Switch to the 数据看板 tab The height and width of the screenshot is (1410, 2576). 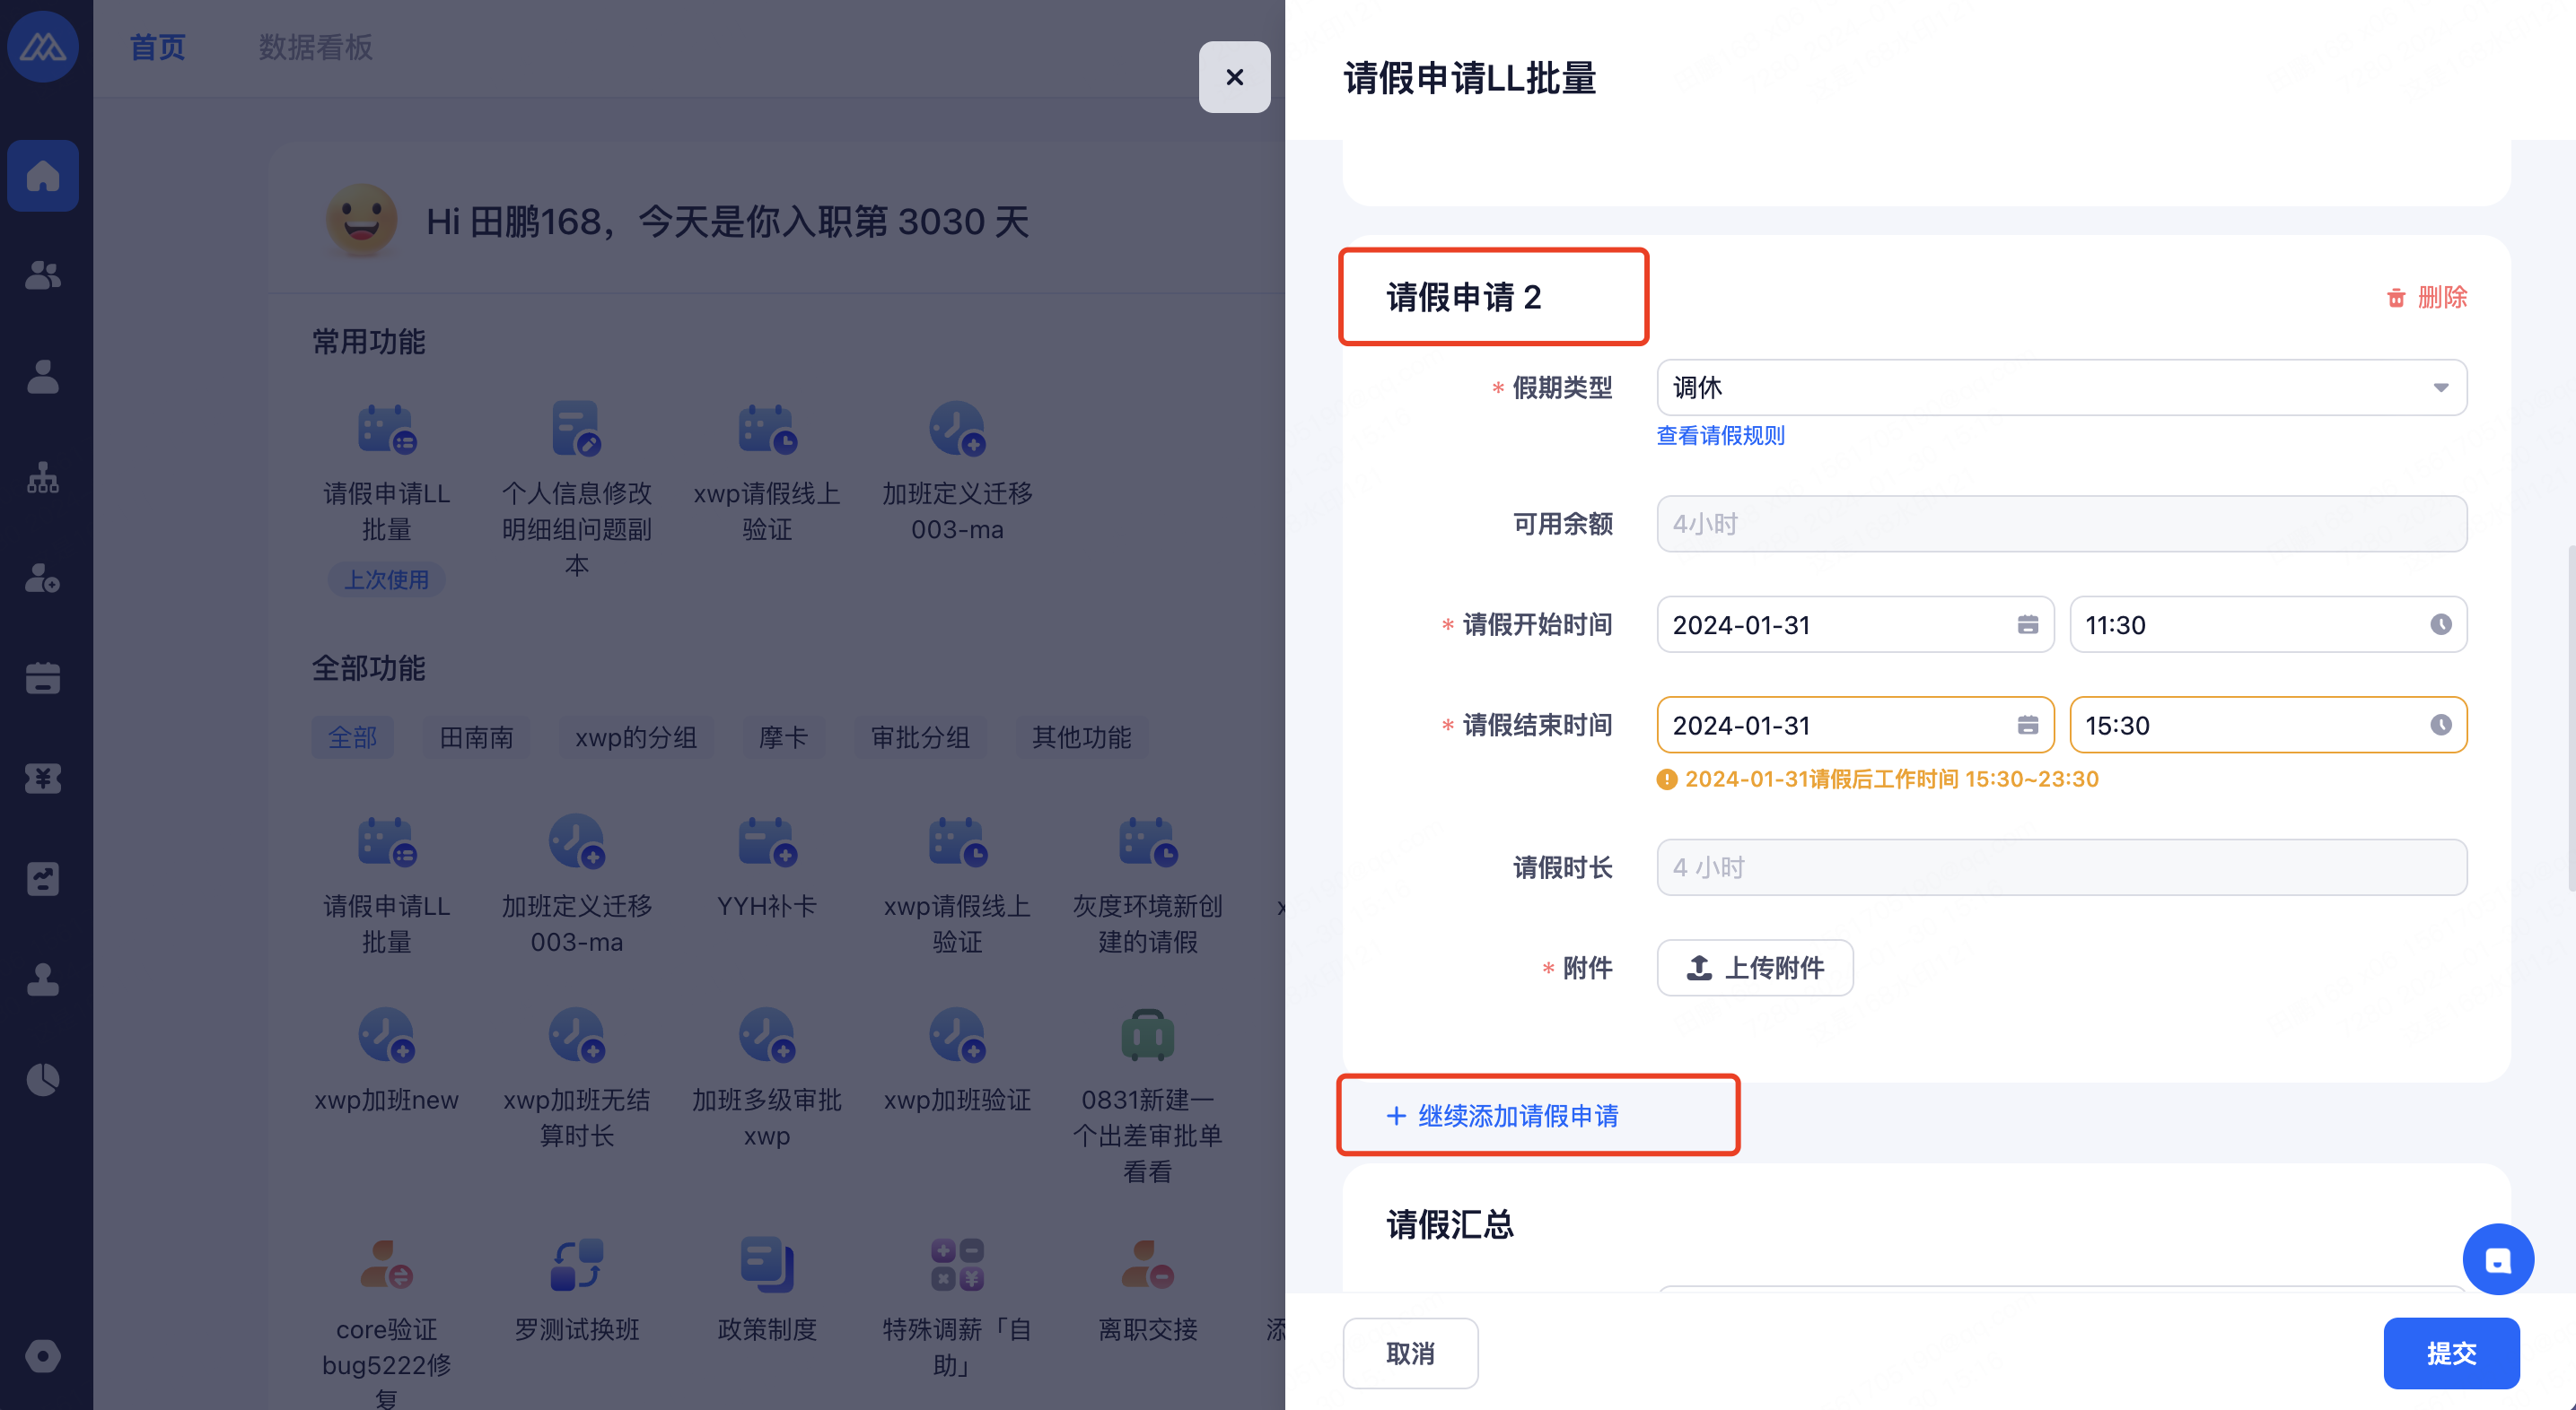coord(315,47)
